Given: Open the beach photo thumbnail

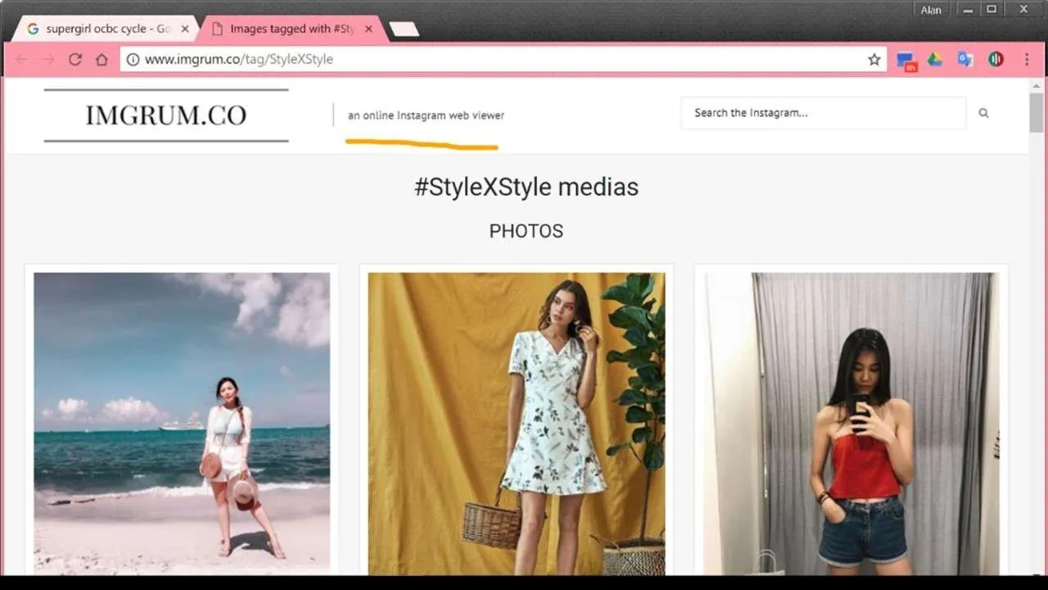Looking at the screenshot, I should click(182, 422).
